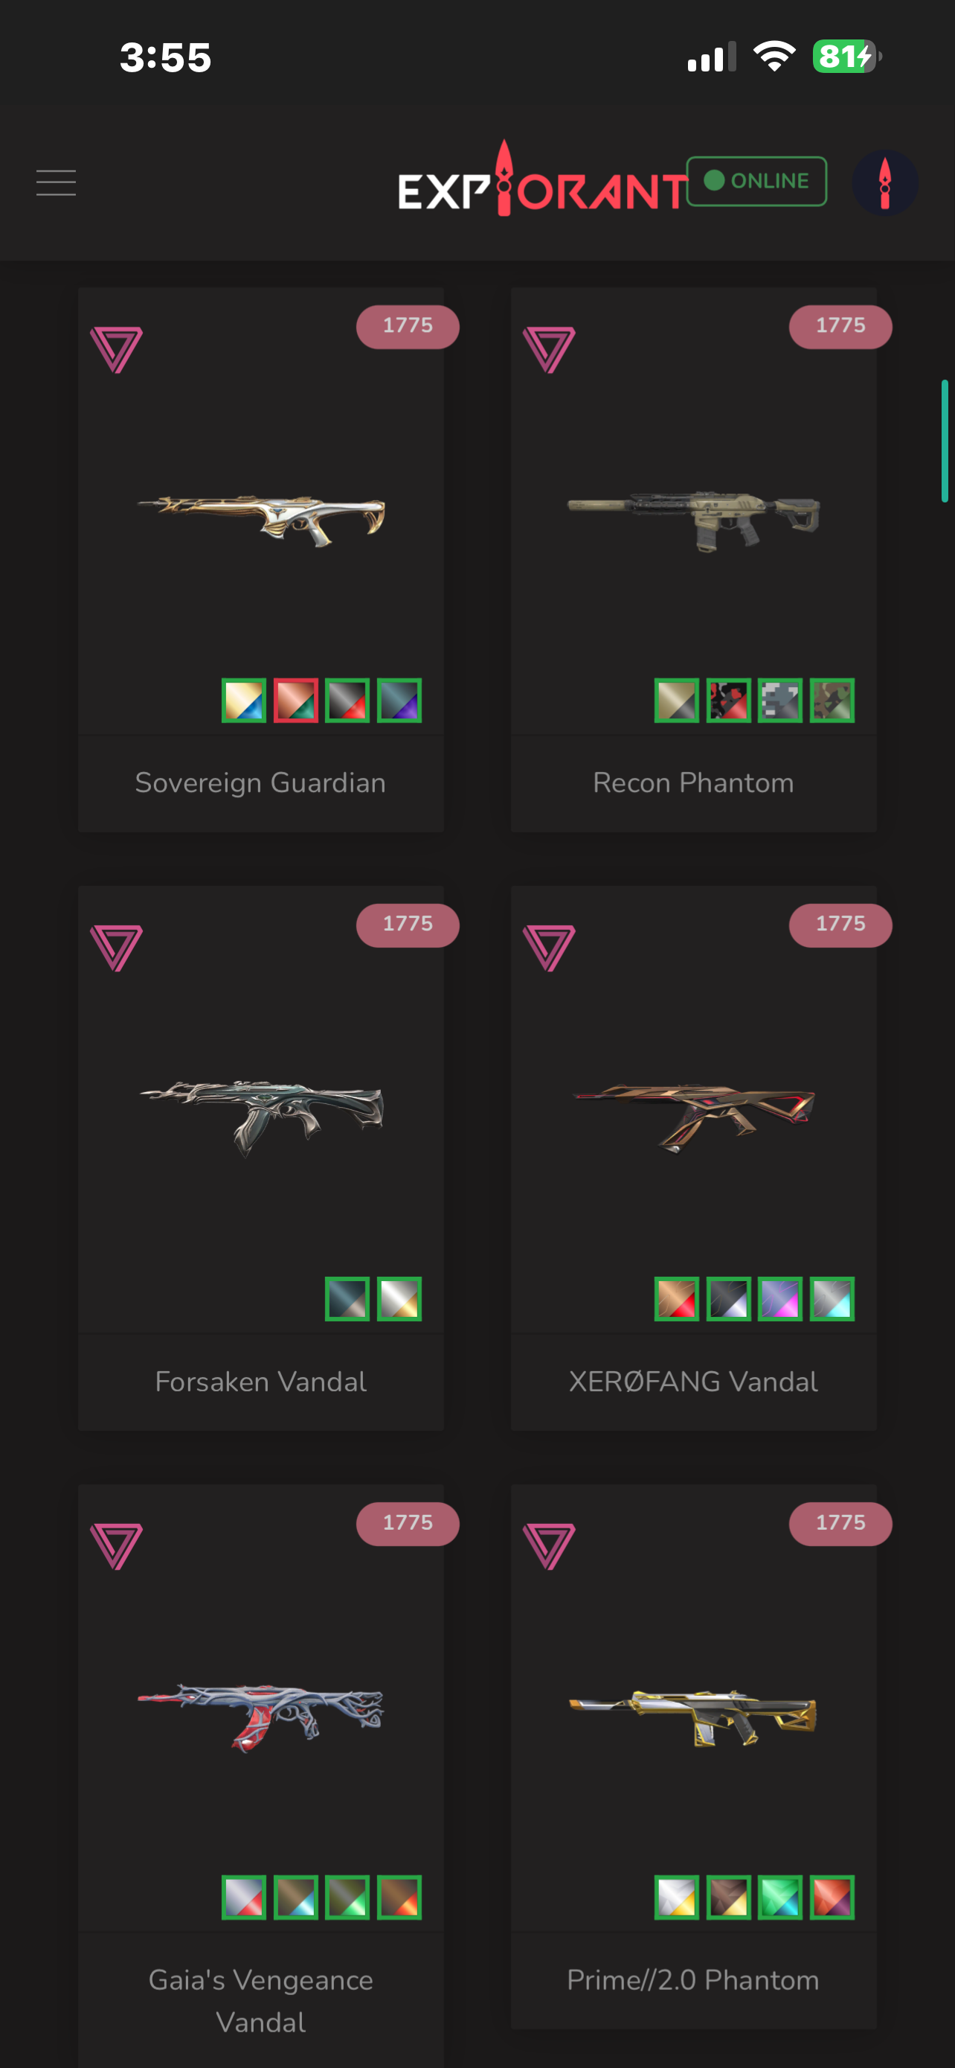
Task: Click the Prime//2.0 Phantom name label
Action: 694,1980
